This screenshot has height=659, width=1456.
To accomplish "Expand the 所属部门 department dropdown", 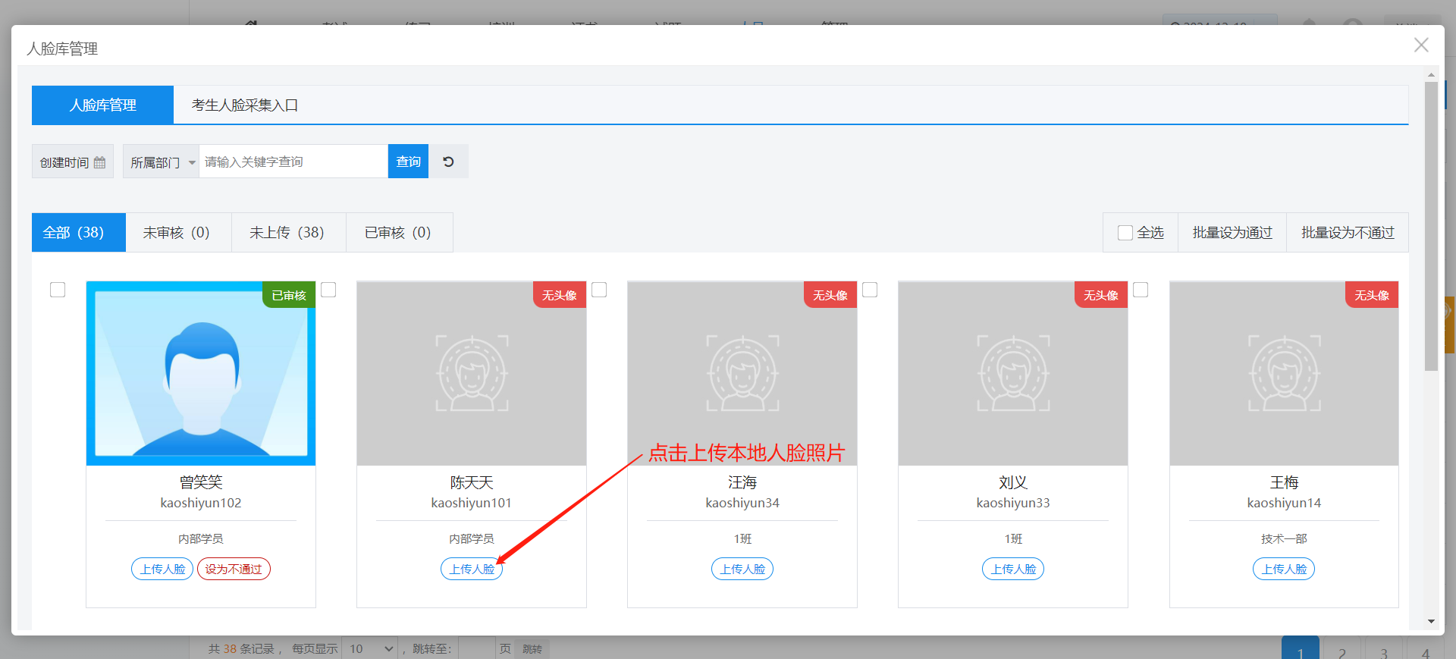I will coord(162,162).
